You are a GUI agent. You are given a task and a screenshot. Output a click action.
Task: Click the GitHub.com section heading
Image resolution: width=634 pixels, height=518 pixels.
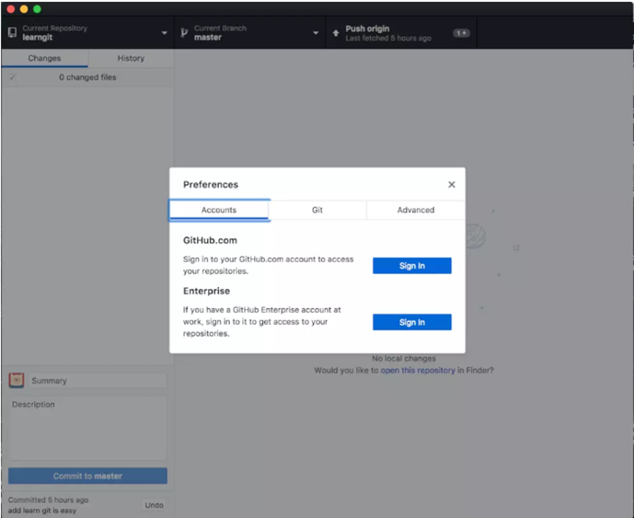(x=210, y=240)
